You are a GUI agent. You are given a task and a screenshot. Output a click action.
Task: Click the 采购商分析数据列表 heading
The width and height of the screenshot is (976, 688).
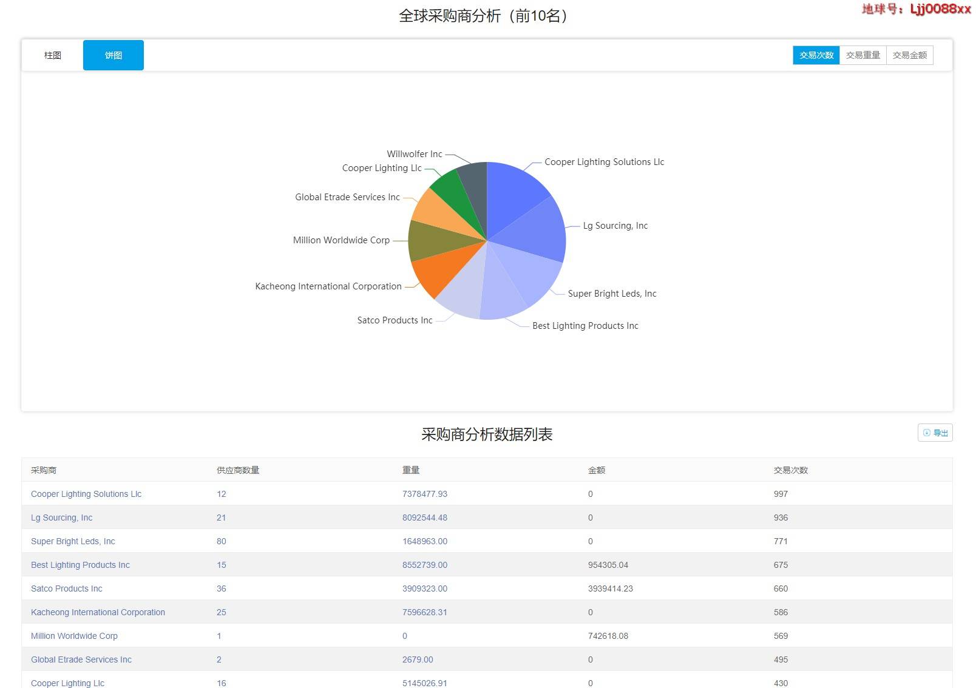coord(487,434)
